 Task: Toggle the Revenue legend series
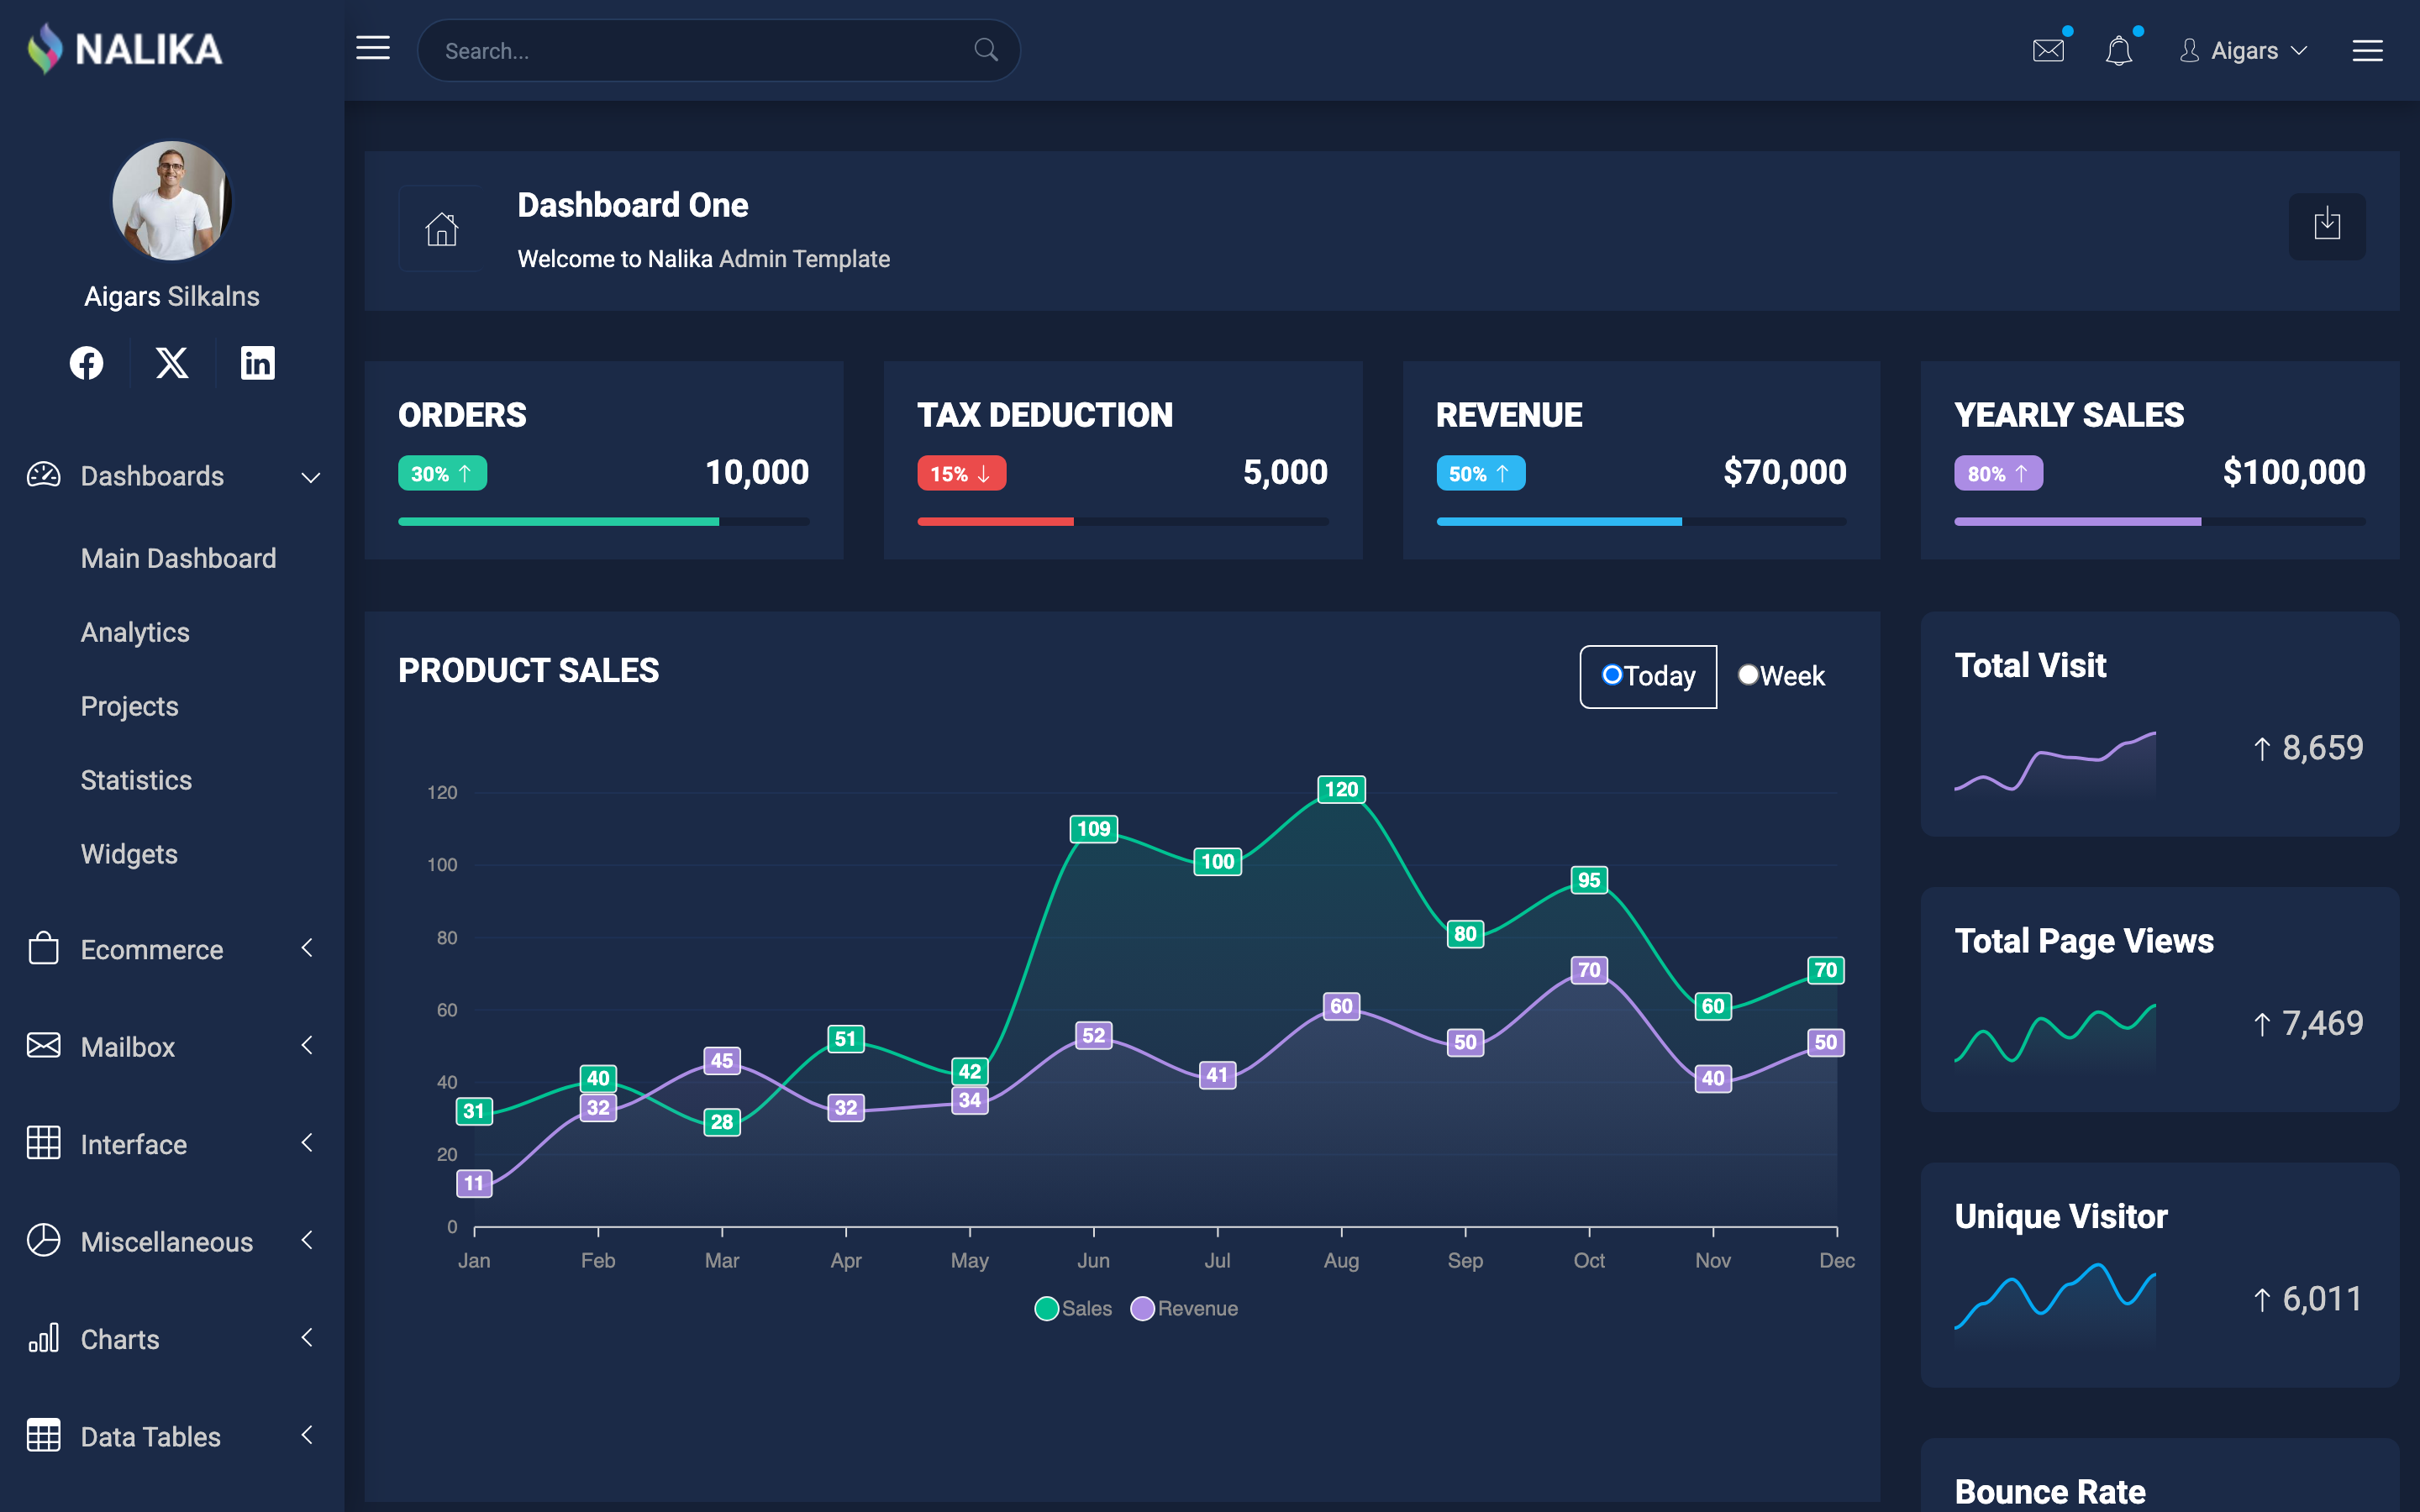point(1184,1308)
